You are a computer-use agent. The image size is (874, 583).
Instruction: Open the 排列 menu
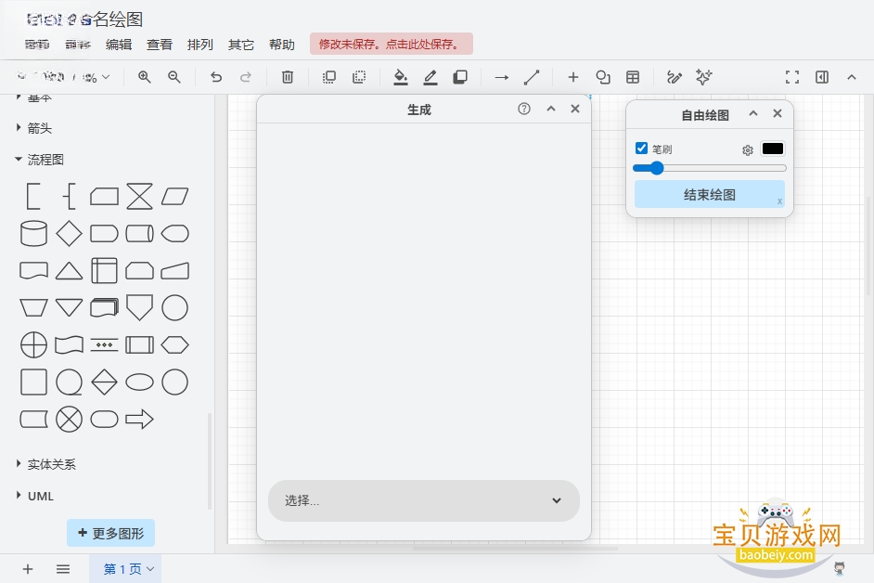(x=200, y=45)
